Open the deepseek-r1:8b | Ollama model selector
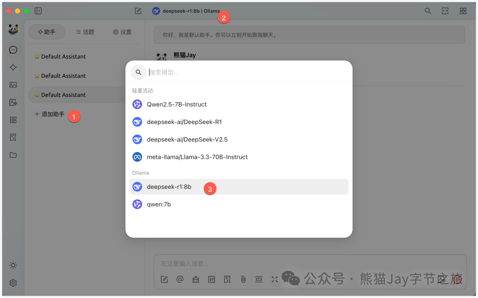Viewport: 478px width, 298px height. pos(186,11)
